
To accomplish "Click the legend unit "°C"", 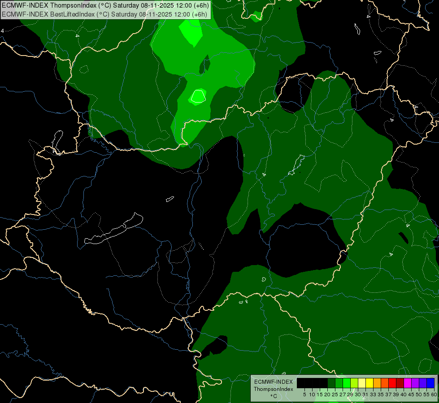I will click(274, 396).
